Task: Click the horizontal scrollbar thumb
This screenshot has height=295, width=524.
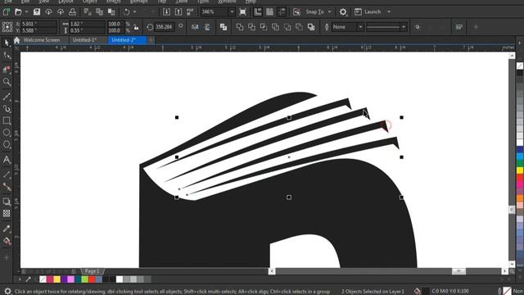Action: pos(458,271)
